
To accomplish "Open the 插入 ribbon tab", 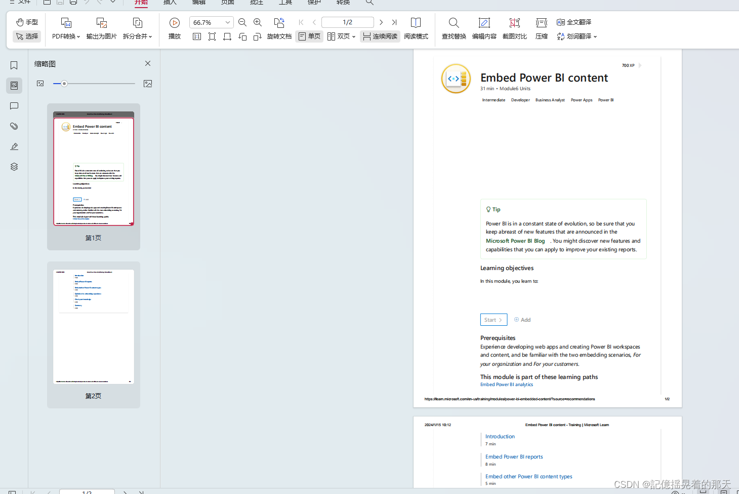I will pyautogui.click(x=170, y=3).
